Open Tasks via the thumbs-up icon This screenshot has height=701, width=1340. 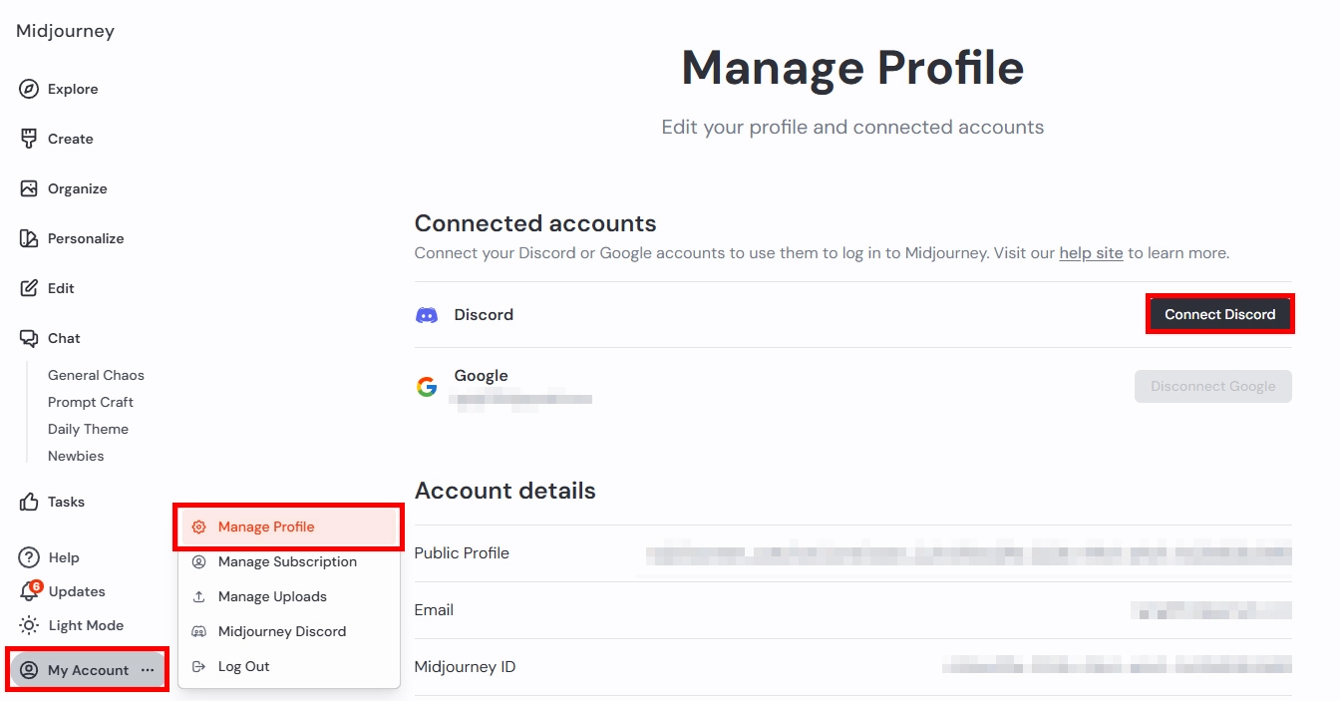coord(29,502)
